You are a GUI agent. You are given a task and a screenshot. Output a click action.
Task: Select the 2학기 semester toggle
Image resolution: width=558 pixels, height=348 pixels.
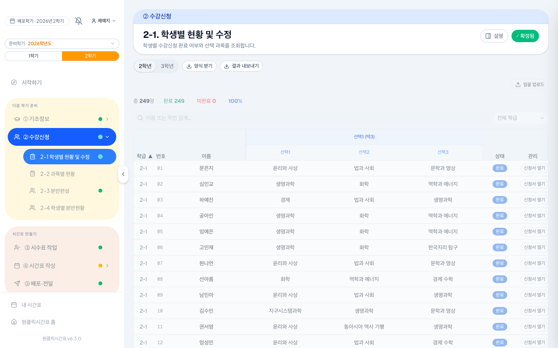click(x=90, y=56)
